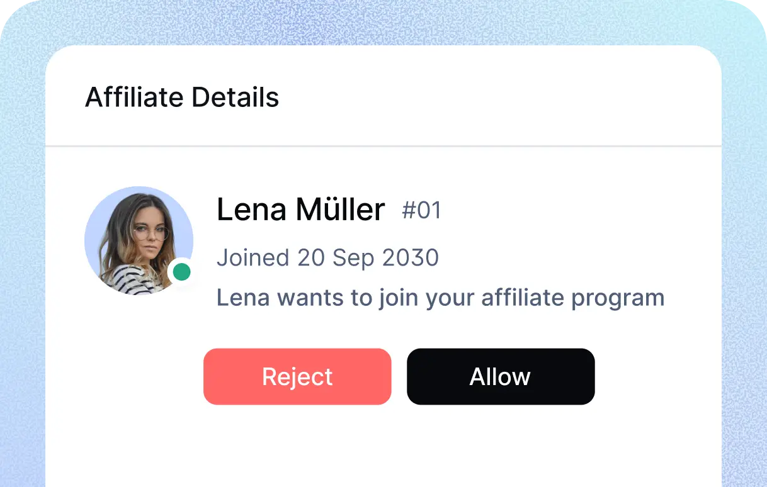Click the Reject button
Screen dimensions: 767x487
(x=297, y=376)
